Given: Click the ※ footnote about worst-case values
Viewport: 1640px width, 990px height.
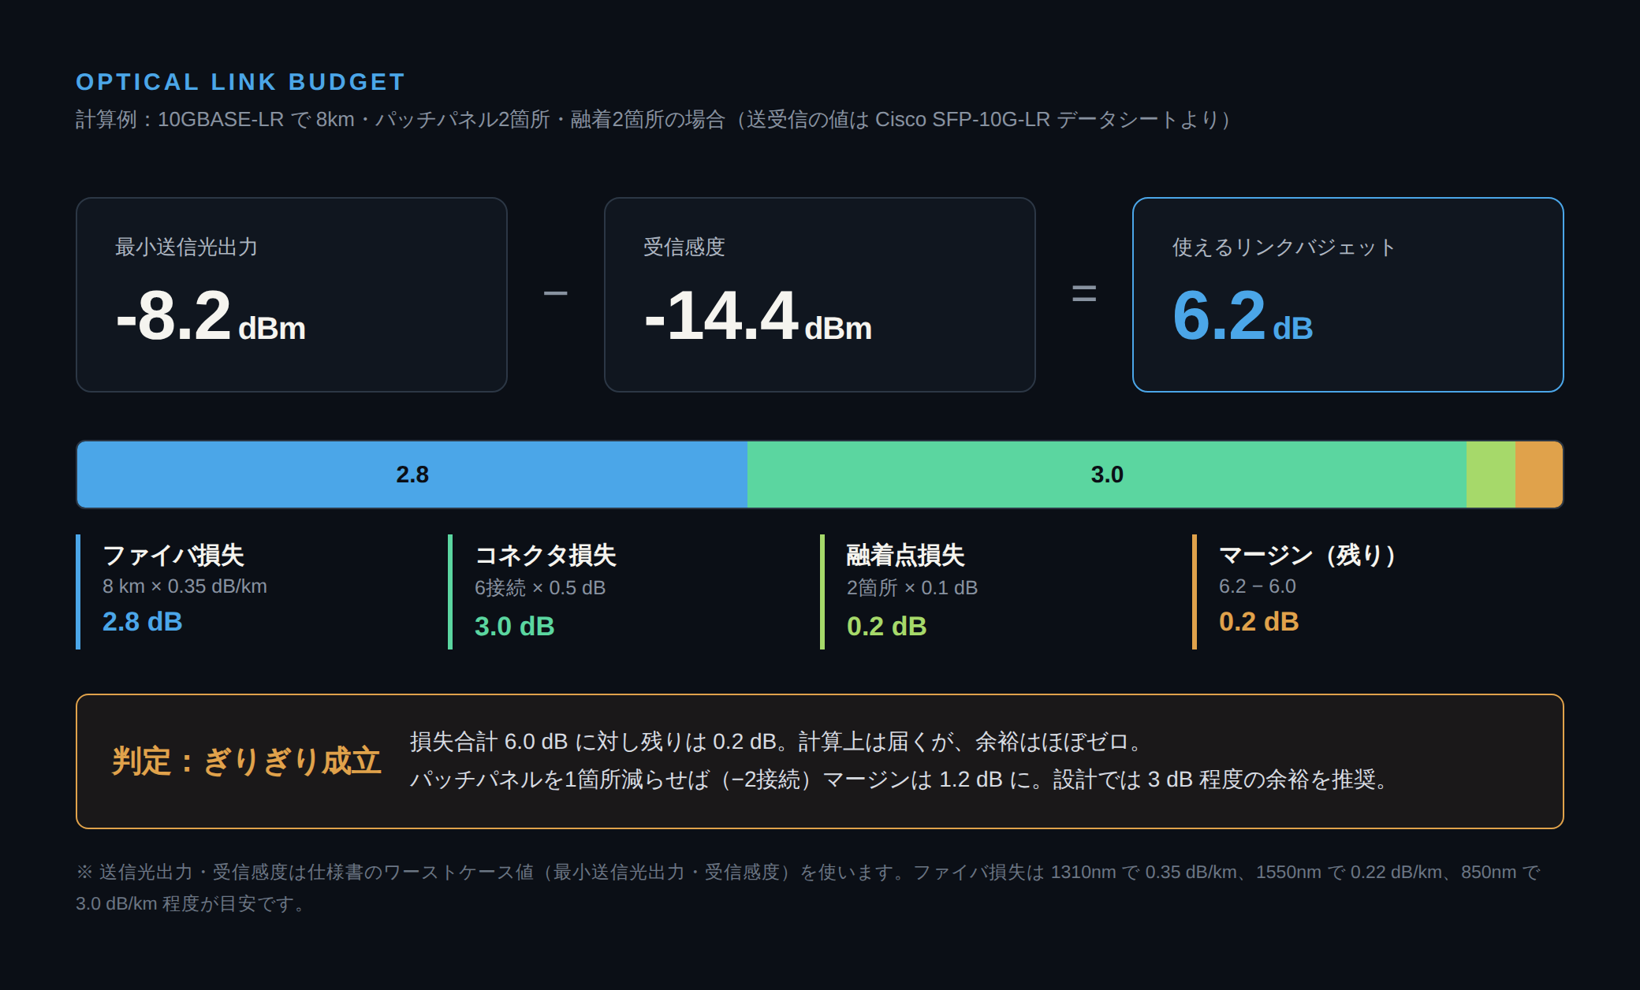Looking at the screenshot, I should [809, 888].
